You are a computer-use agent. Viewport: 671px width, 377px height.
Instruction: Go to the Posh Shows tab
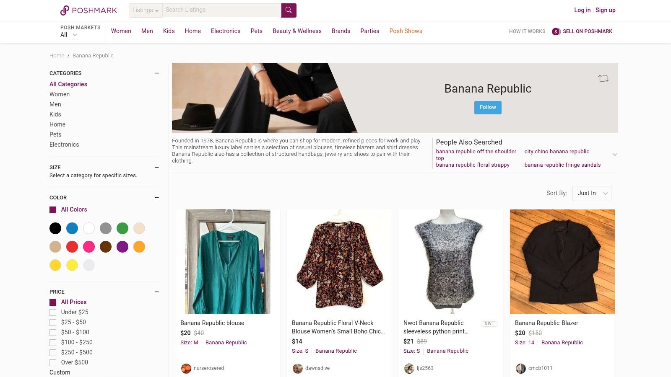coord(406,31)
